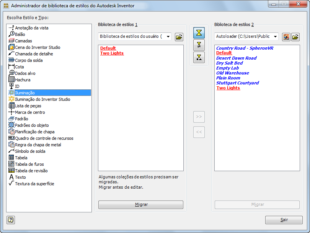Click the Tabela de furos icon
Image resolution: width=310 pixels, height=233 pixels.
coord(11,164)
